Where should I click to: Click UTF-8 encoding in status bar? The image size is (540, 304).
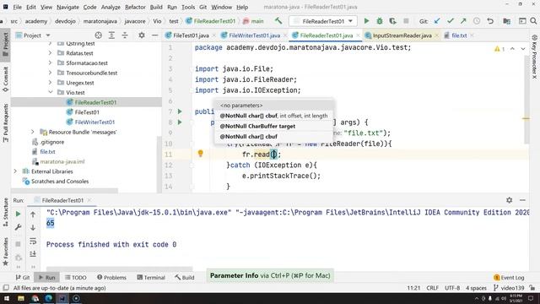pyautogui.click(x=452, y=288)
